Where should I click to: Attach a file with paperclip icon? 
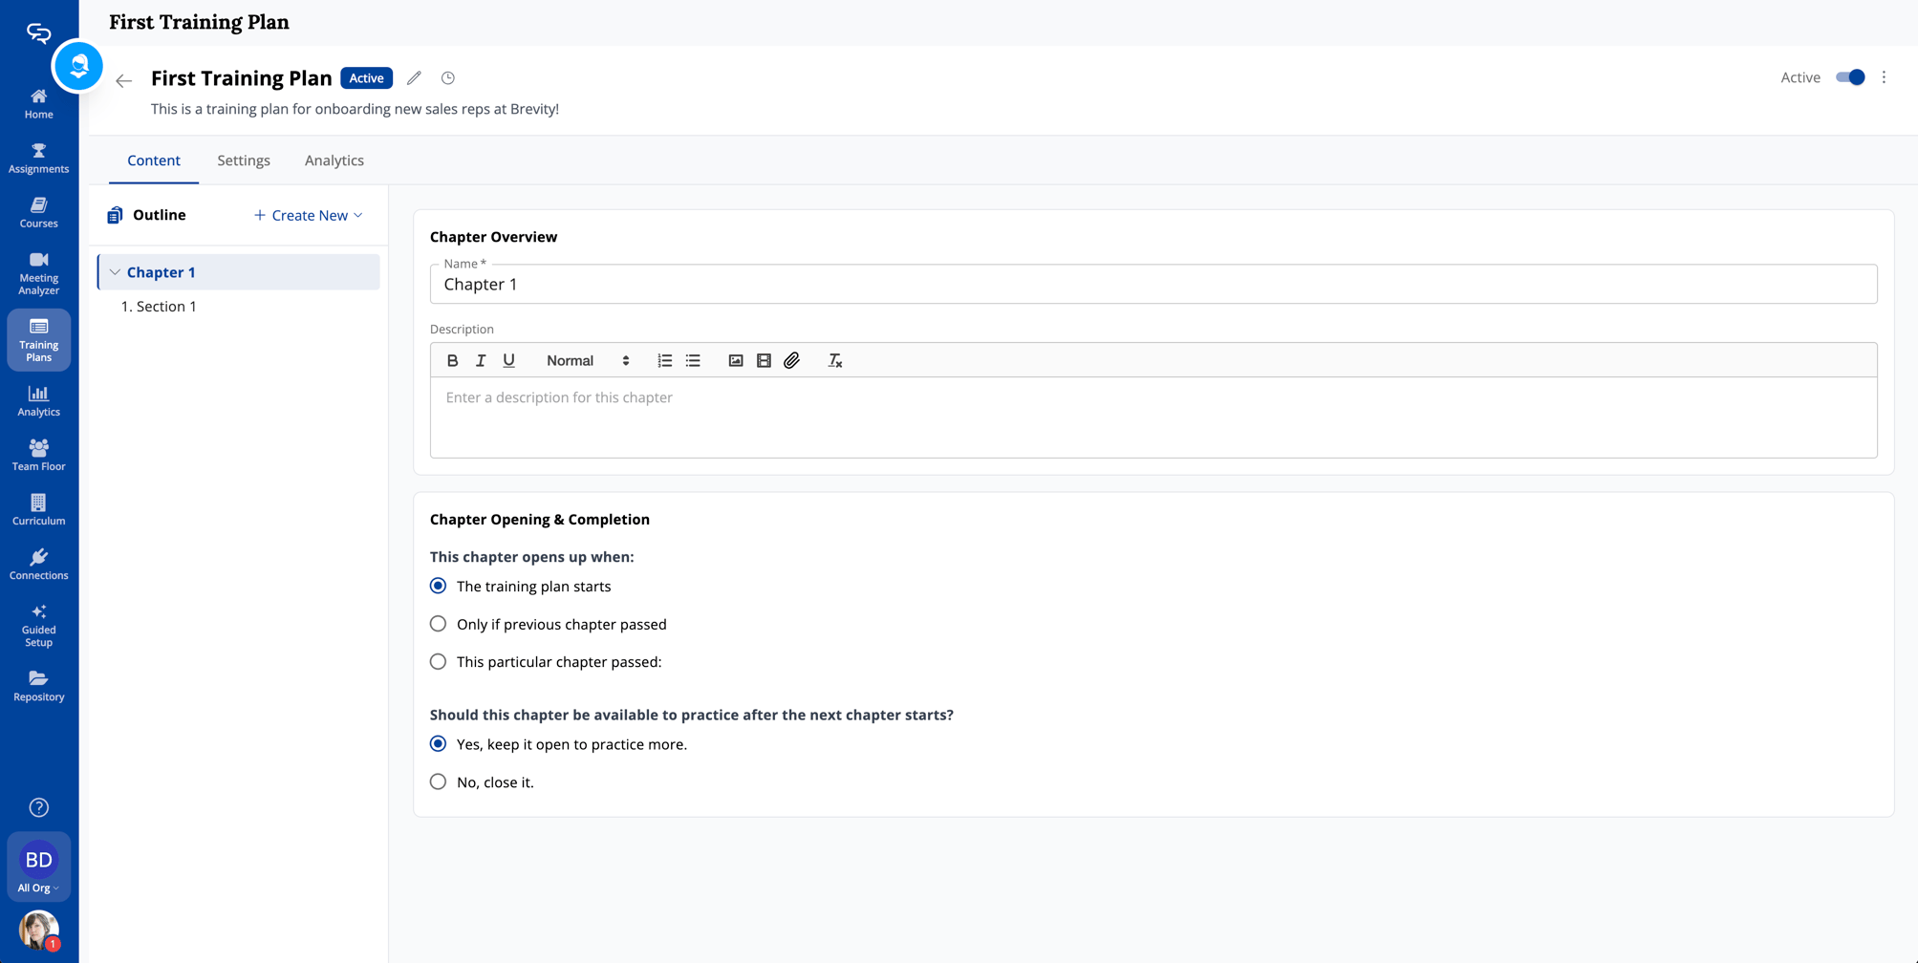792,360
